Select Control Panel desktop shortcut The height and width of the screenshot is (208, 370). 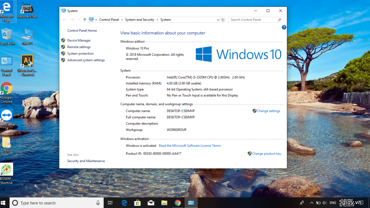point(7,67)
